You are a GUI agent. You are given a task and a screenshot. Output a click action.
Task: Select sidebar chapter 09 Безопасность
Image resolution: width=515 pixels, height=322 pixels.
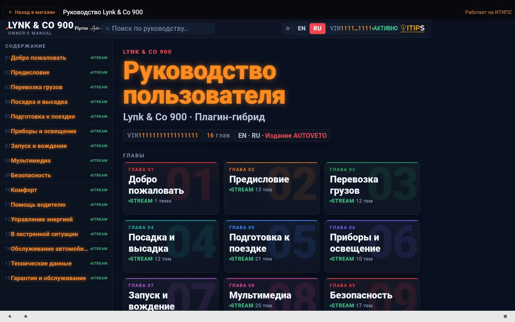[56, 175]
